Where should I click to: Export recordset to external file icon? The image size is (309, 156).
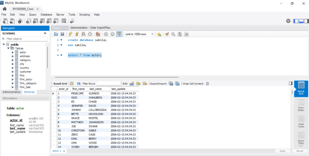[171, 84]
